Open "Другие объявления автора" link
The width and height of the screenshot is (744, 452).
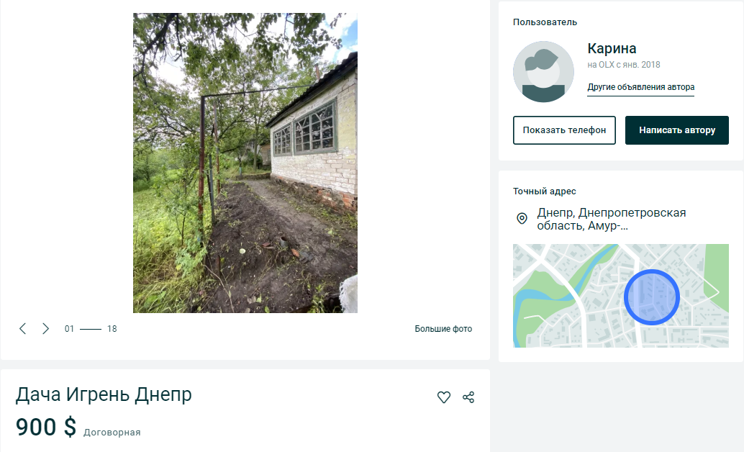click(x=640, y=87)
